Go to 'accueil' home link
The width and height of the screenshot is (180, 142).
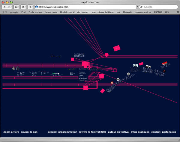pos(52,132)
